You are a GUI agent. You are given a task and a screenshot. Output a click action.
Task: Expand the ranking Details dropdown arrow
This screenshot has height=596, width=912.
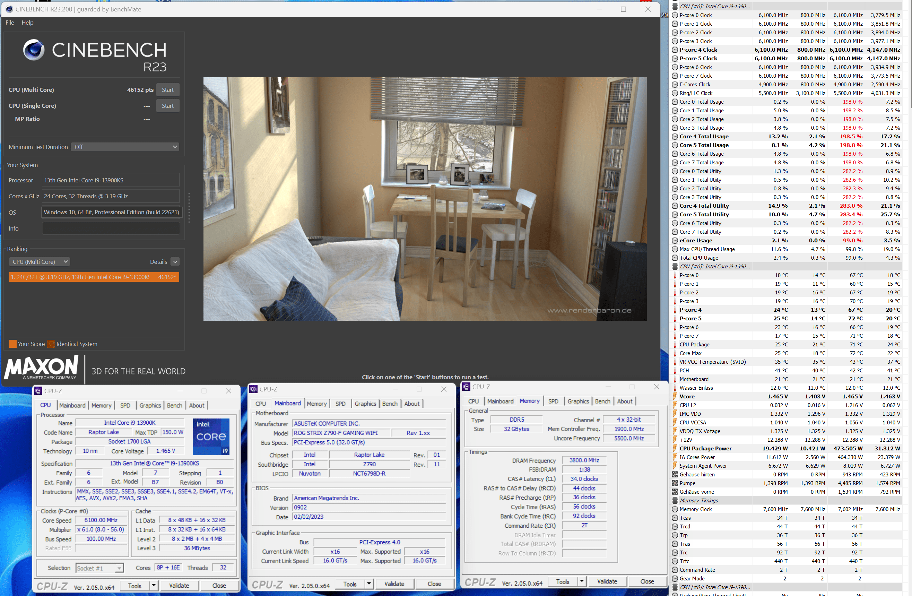[x=175, y=262]
